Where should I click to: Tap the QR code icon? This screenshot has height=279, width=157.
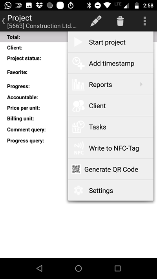pos(76,169)
